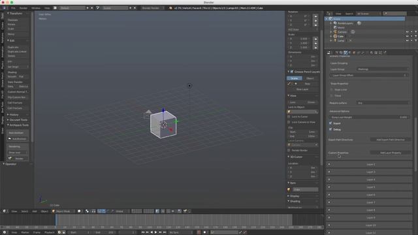The image size is (418, 235).
Task: Toggle visibility of Lamp in the outliner
Action: 407,40
